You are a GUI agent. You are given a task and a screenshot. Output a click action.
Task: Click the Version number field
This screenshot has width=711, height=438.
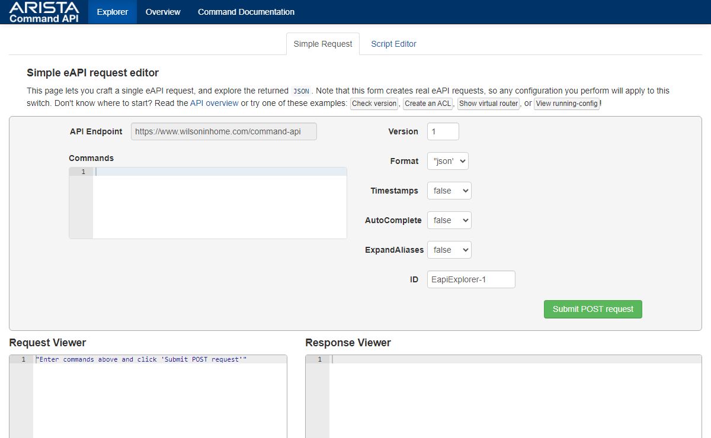pyautogui.click(x=443, y=131)
